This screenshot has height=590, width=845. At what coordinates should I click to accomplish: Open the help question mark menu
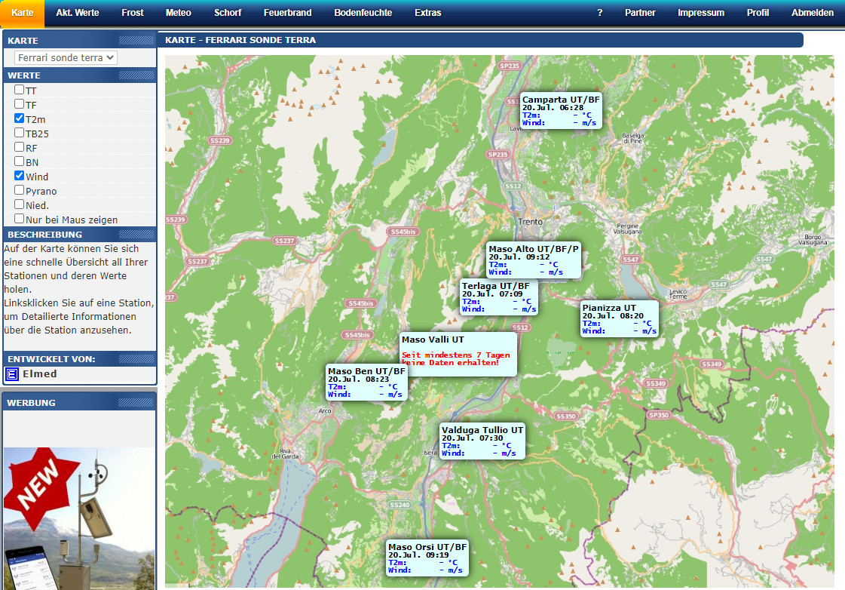599,13
